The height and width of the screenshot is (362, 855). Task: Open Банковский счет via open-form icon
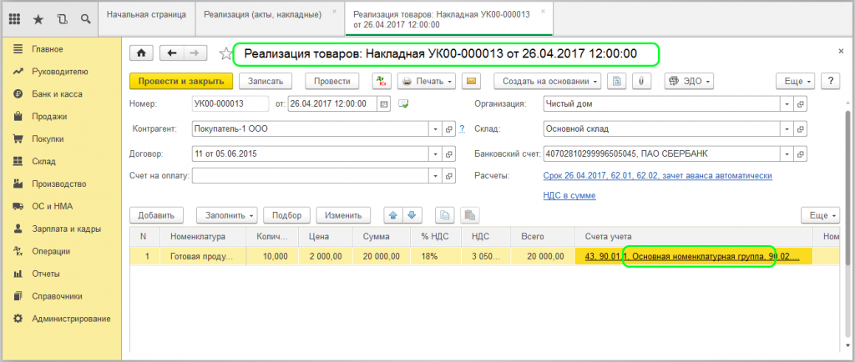pos(801,154)
